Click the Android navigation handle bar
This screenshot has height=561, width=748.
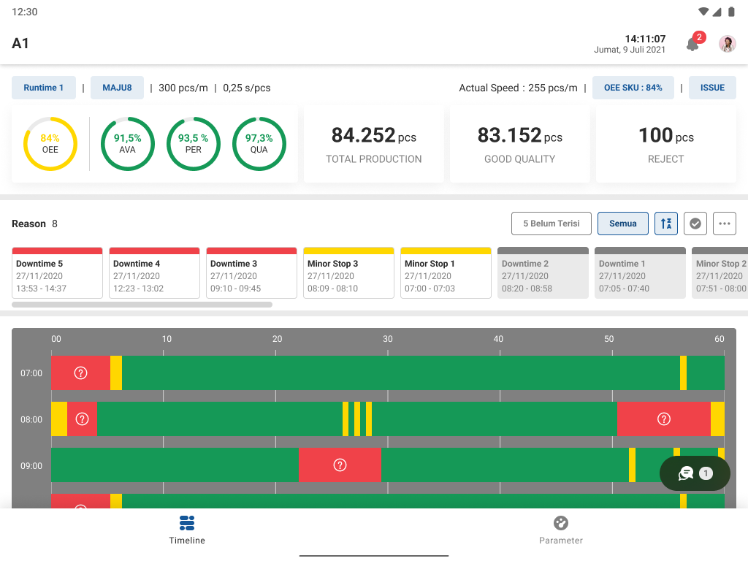tap(374, 555)
